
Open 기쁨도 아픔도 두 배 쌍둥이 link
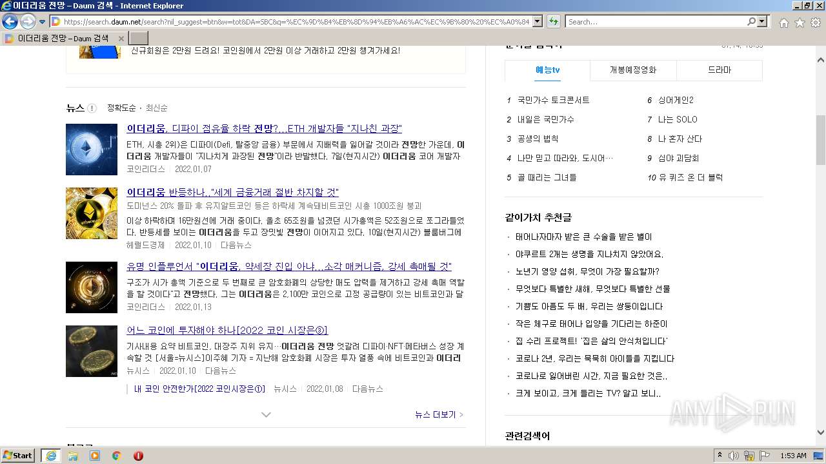click(x=589, y=307)
